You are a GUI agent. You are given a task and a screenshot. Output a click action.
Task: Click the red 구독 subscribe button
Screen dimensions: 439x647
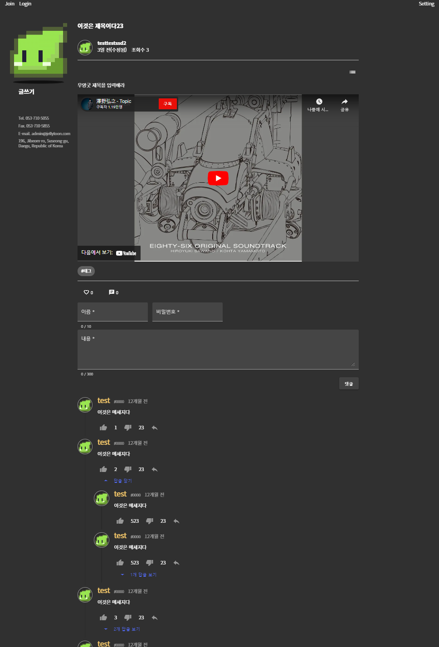[x=167, y=104]
